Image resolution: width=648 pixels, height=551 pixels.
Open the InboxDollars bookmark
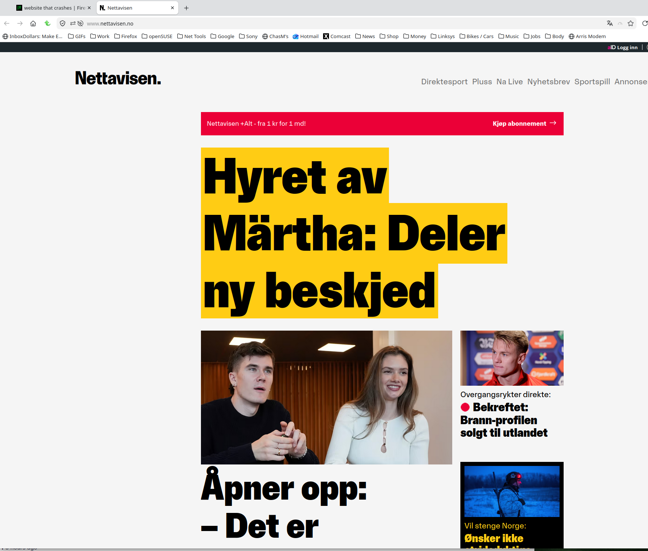pos(33,36)
